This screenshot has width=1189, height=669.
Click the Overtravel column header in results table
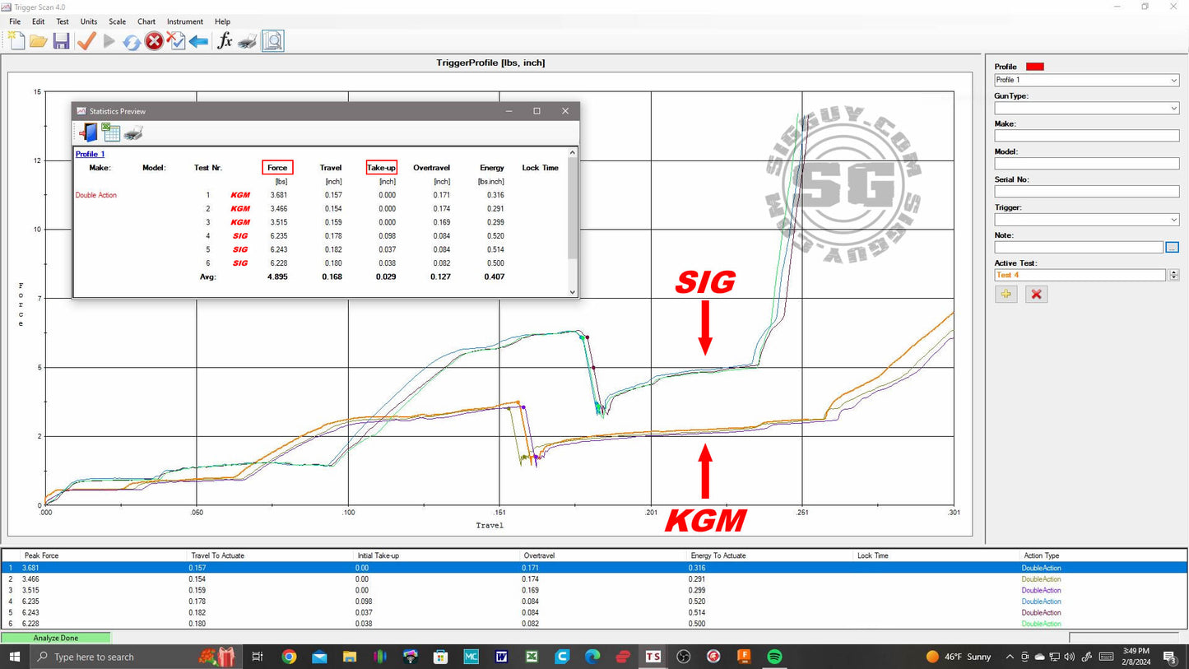(603, 555)
